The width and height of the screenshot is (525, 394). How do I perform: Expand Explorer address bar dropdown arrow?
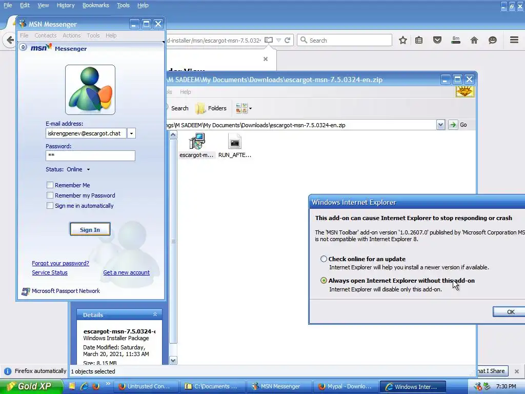click(440, 125)
